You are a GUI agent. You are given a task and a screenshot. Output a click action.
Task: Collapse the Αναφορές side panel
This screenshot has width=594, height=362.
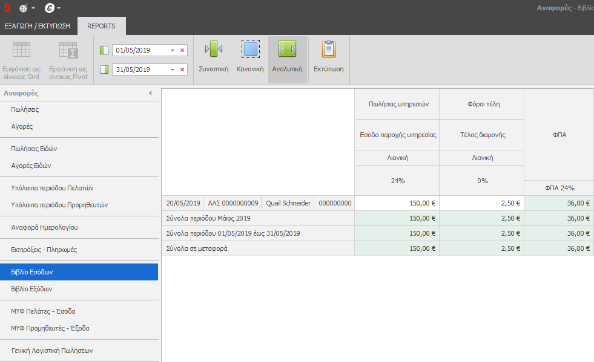[150, 93]
